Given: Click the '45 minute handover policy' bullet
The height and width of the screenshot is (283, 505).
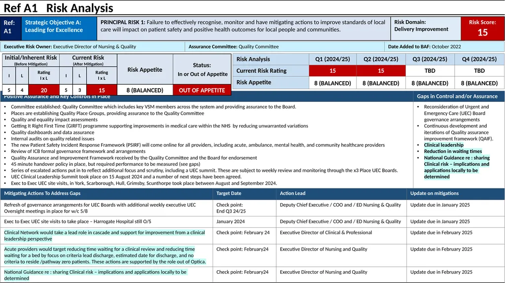Looking at the screenshot, I should [x=106, y=164].
